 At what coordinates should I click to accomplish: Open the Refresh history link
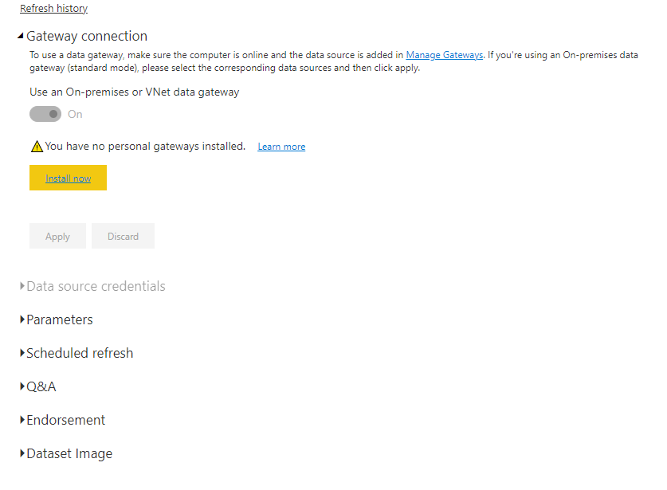click(53, 9)
